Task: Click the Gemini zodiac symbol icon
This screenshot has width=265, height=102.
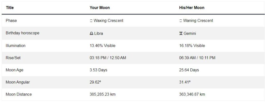Action: click(181, 33)
